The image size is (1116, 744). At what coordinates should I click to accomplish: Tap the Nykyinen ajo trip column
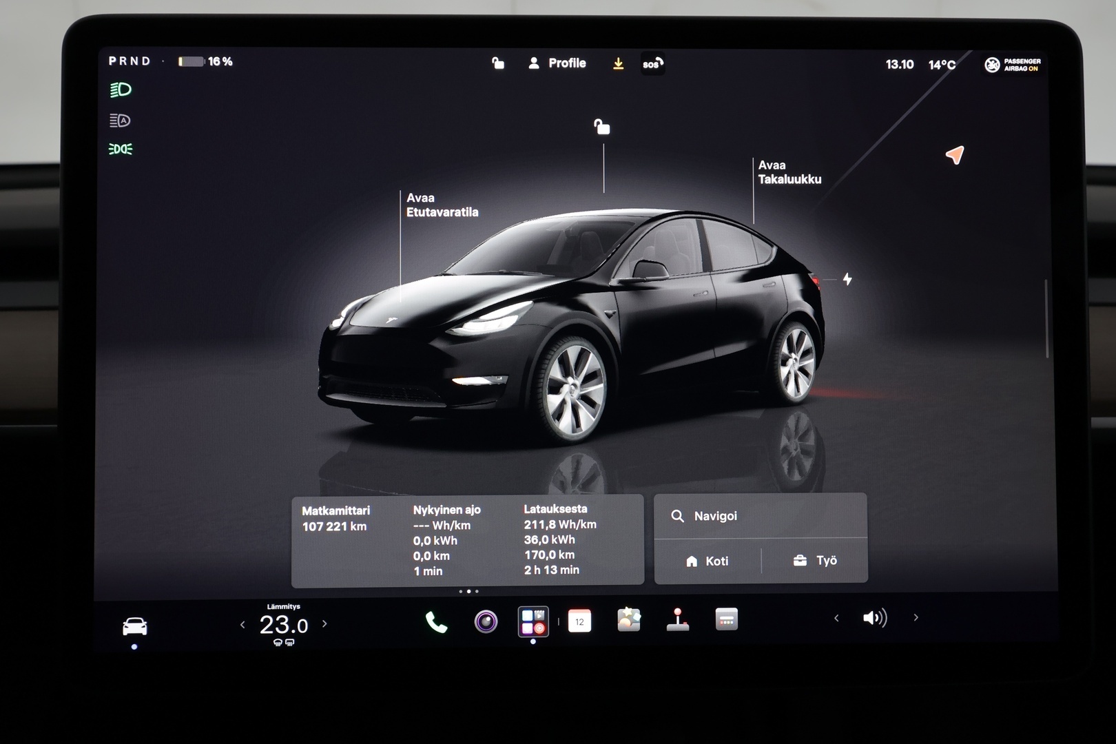tap(446, 540)
